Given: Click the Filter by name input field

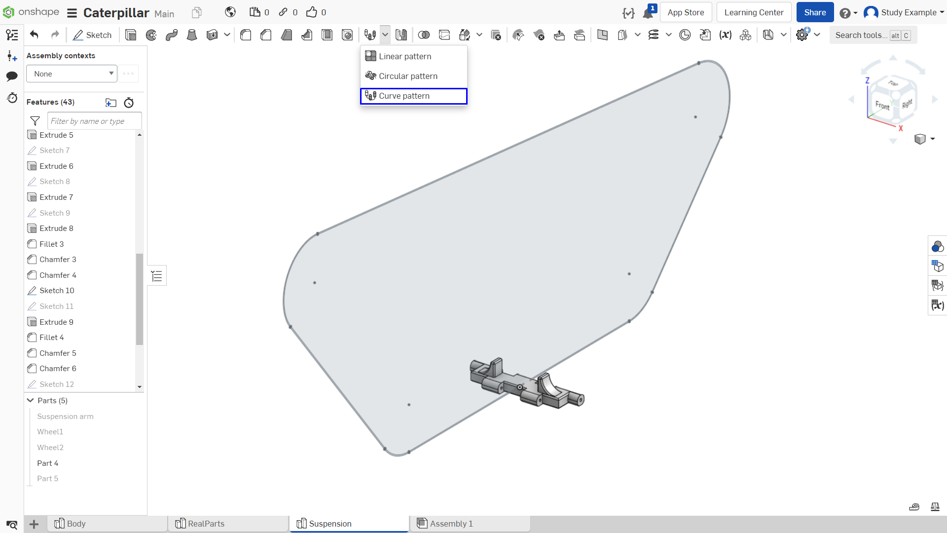Looking at the screenshot, I should (95, 121).
